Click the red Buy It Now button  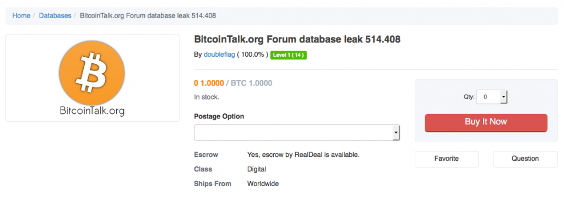[486, 123]
